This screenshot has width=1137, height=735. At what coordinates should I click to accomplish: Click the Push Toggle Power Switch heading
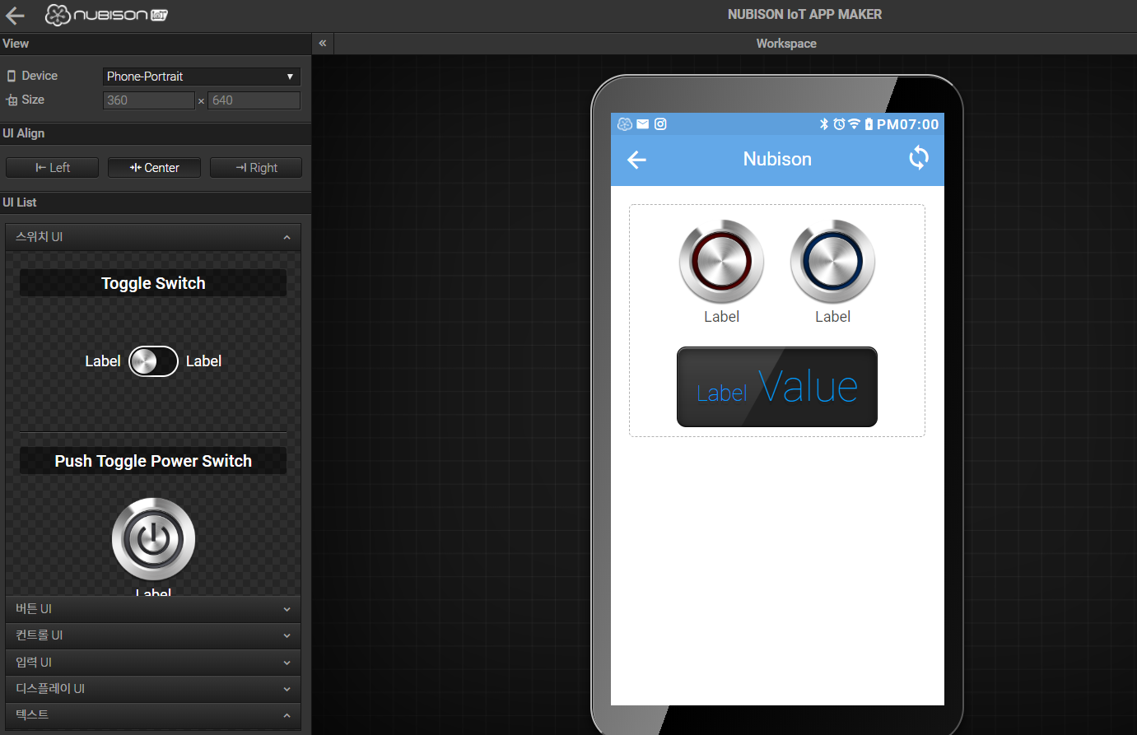153,461
